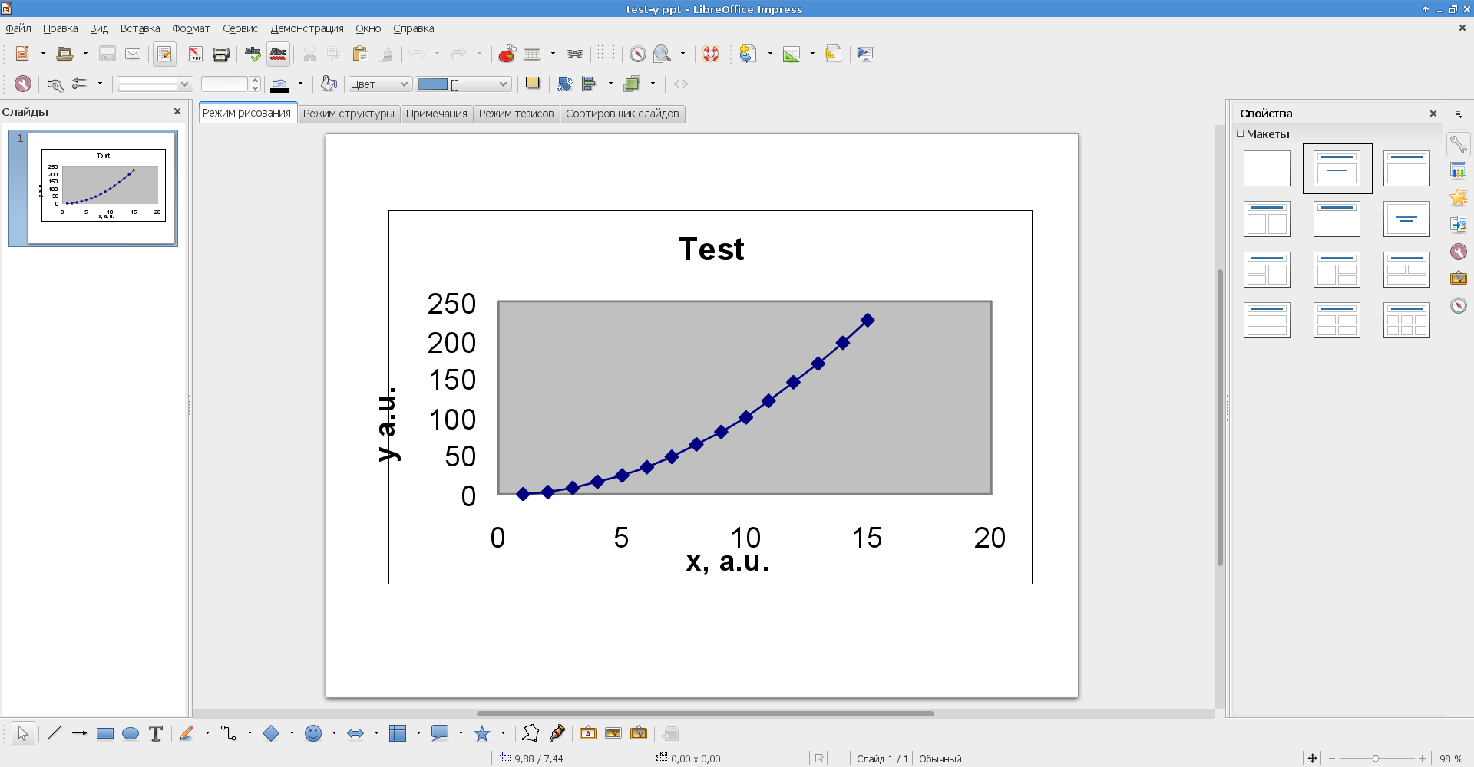
Task: Open the Вставка menu
Action: click(x=140, y=28)
